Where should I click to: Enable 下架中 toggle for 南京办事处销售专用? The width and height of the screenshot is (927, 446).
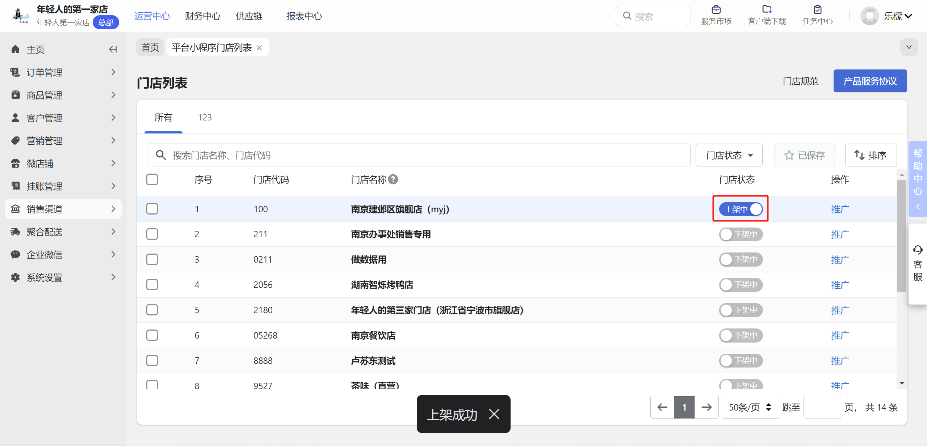tap(741, 234)
